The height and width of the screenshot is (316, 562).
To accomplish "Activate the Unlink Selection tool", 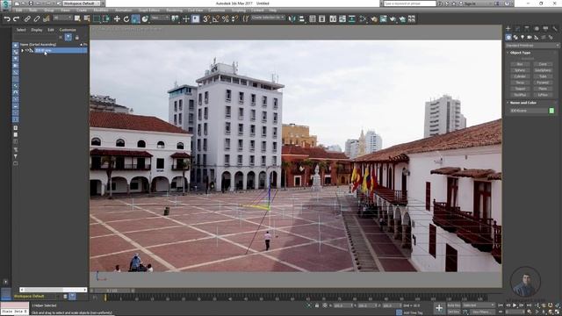I will coord(37,19).
